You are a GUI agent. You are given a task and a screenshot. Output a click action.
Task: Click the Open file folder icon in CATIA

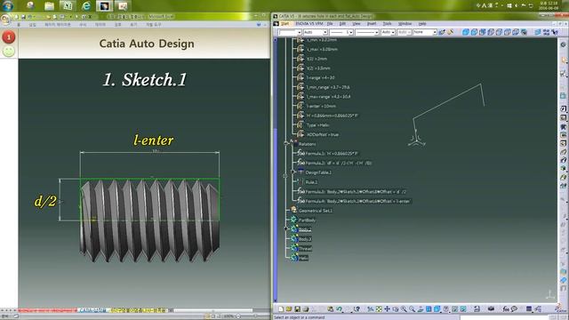click(289, 309)
